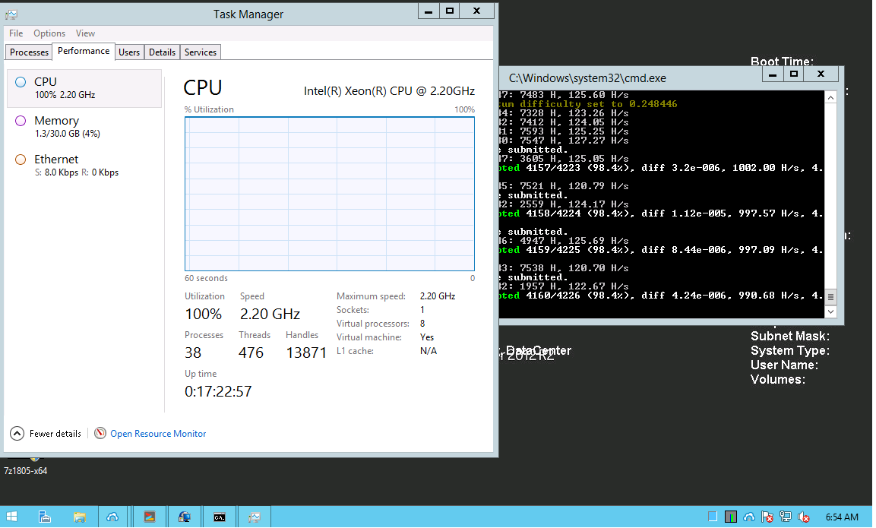
Task: Click the Maximum speed value 2.20 GHz
Action: 438,296
